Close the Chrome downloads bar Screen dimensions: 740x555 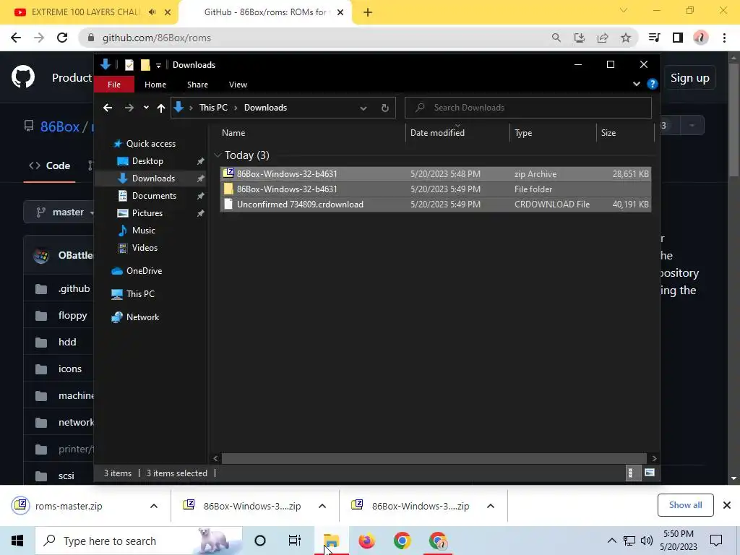point(727,505)
